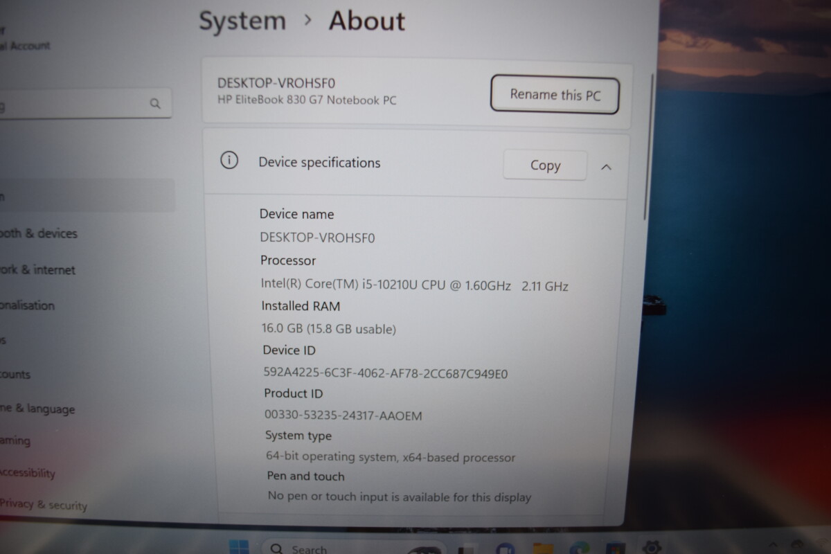Screen dimensions: 831x554
Task: Launch Microsoft Edge from the taskbar
Action: coord(580,548)
